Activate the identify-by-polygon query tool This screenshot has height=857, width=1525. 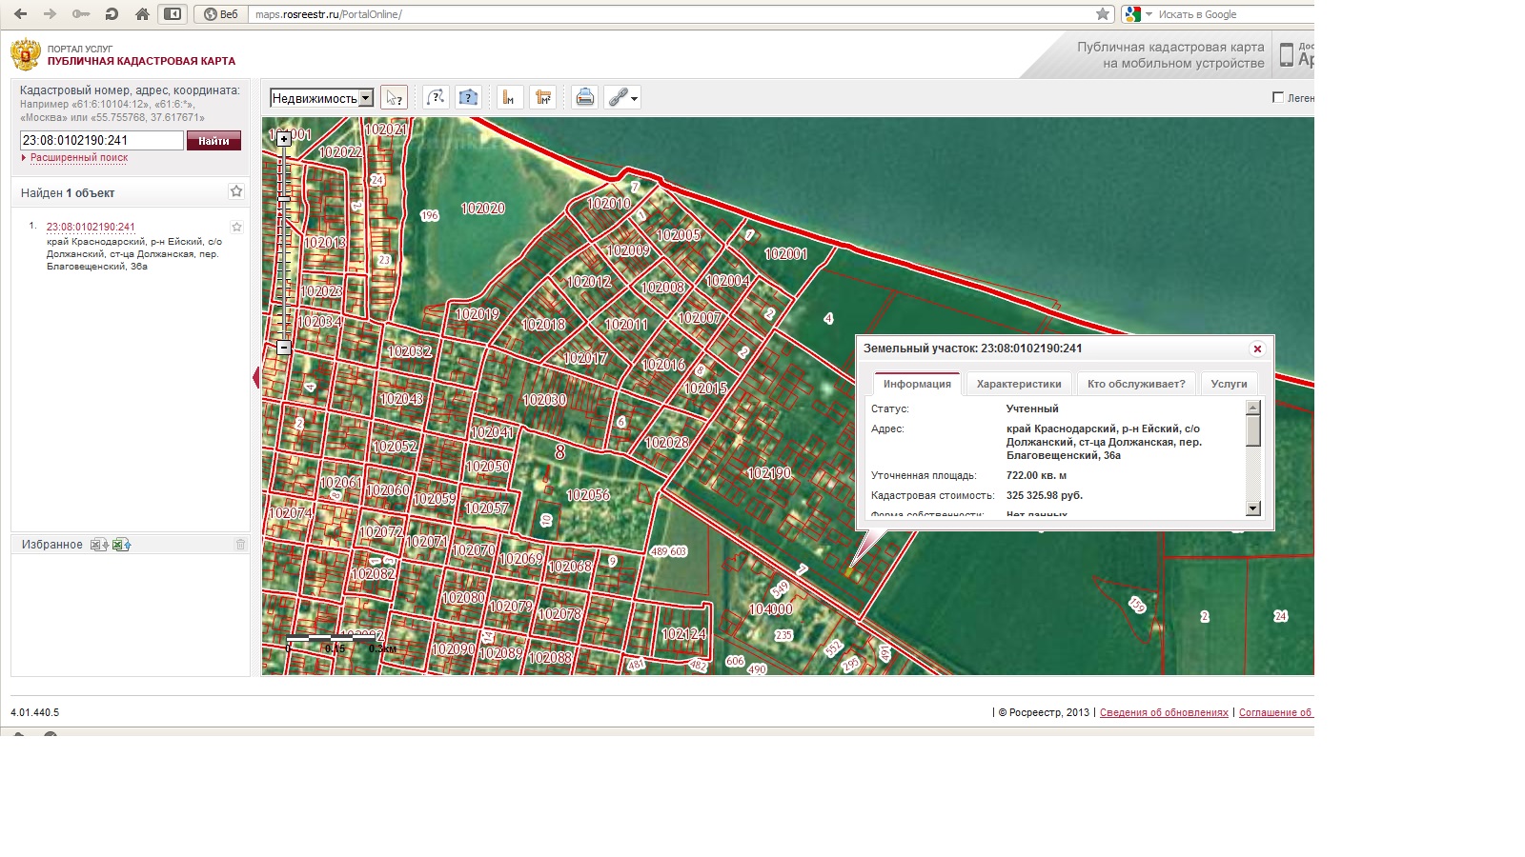click(468, 98)
